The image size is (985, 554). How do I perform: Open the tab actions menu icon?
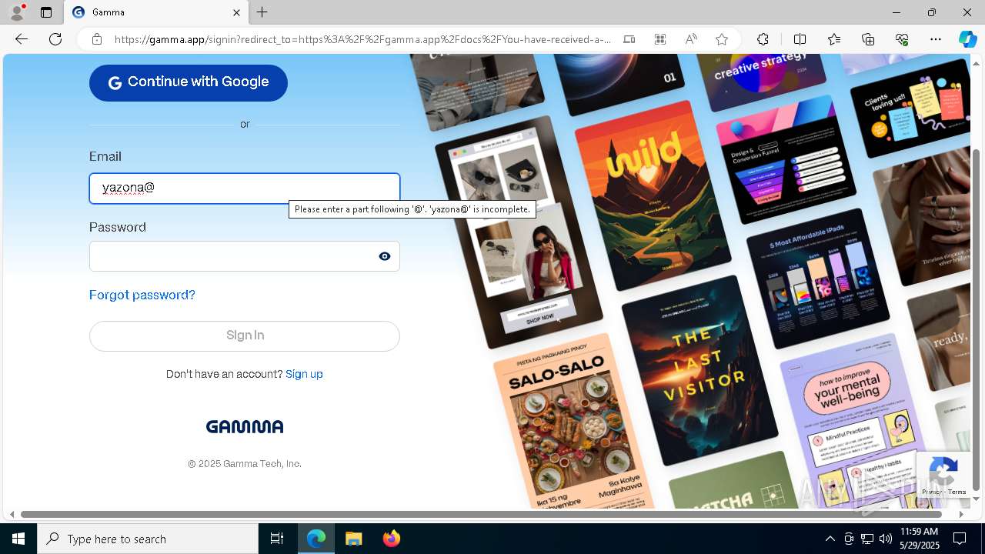coord(46,12)
